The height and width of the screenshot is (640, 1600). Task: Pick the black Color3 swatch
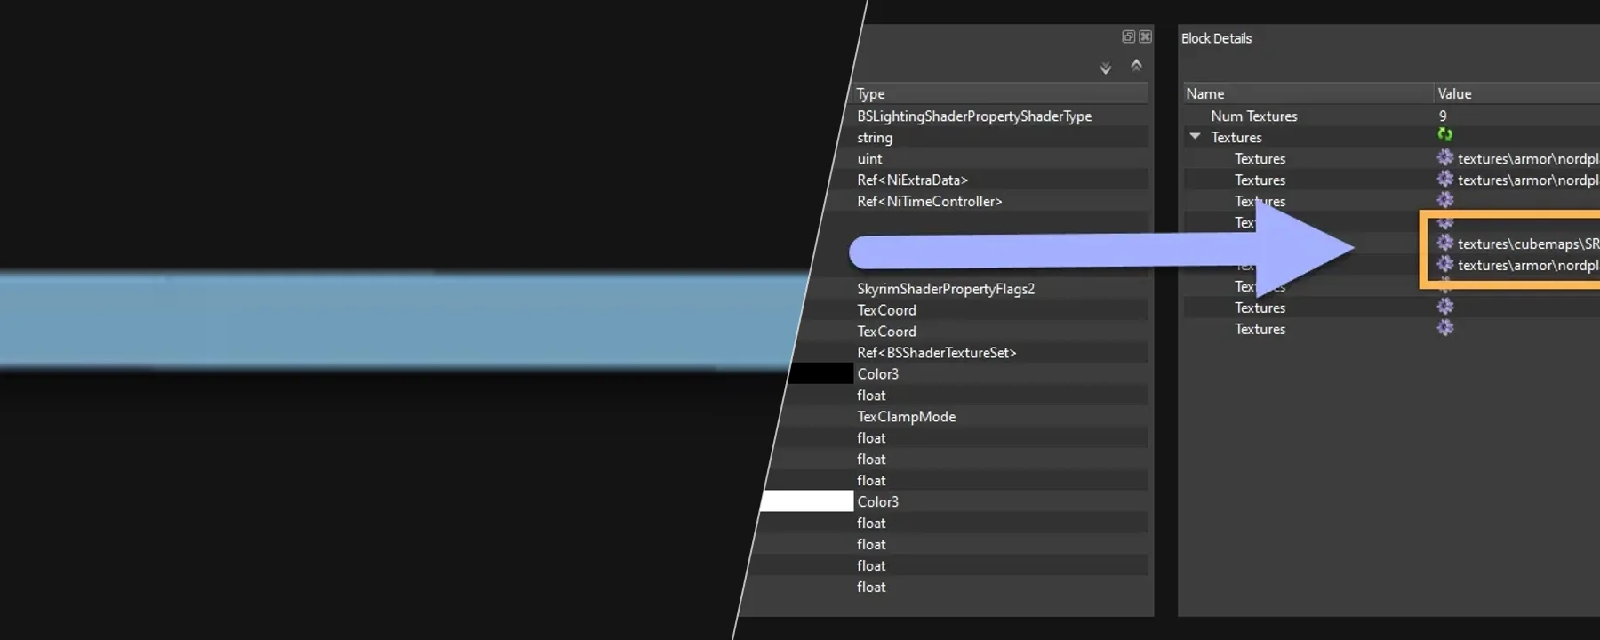tap(820, 373)
